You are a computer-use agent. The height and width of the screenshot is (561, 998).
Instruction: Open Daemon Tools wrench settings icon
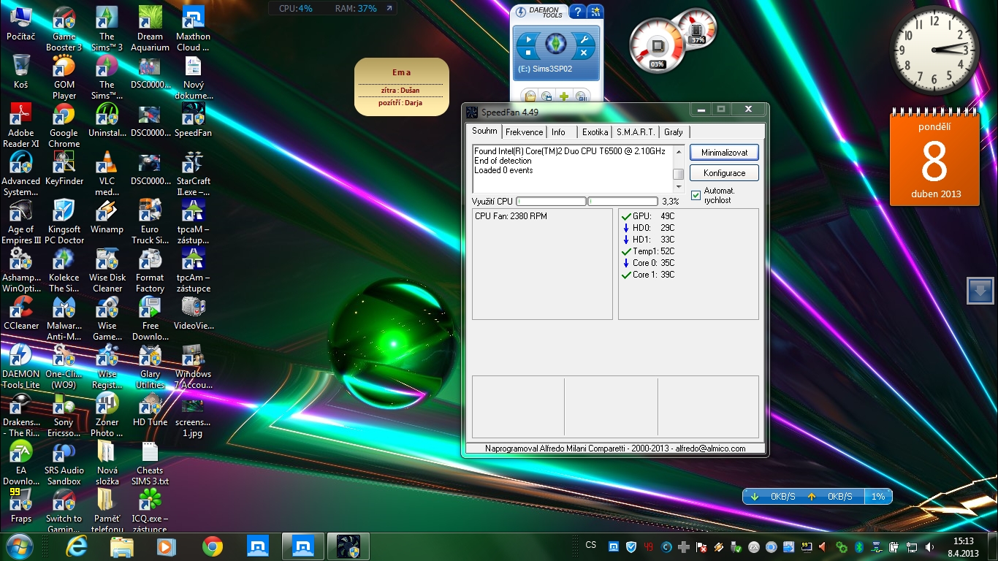pyautogui.click(x=584, y=39)
